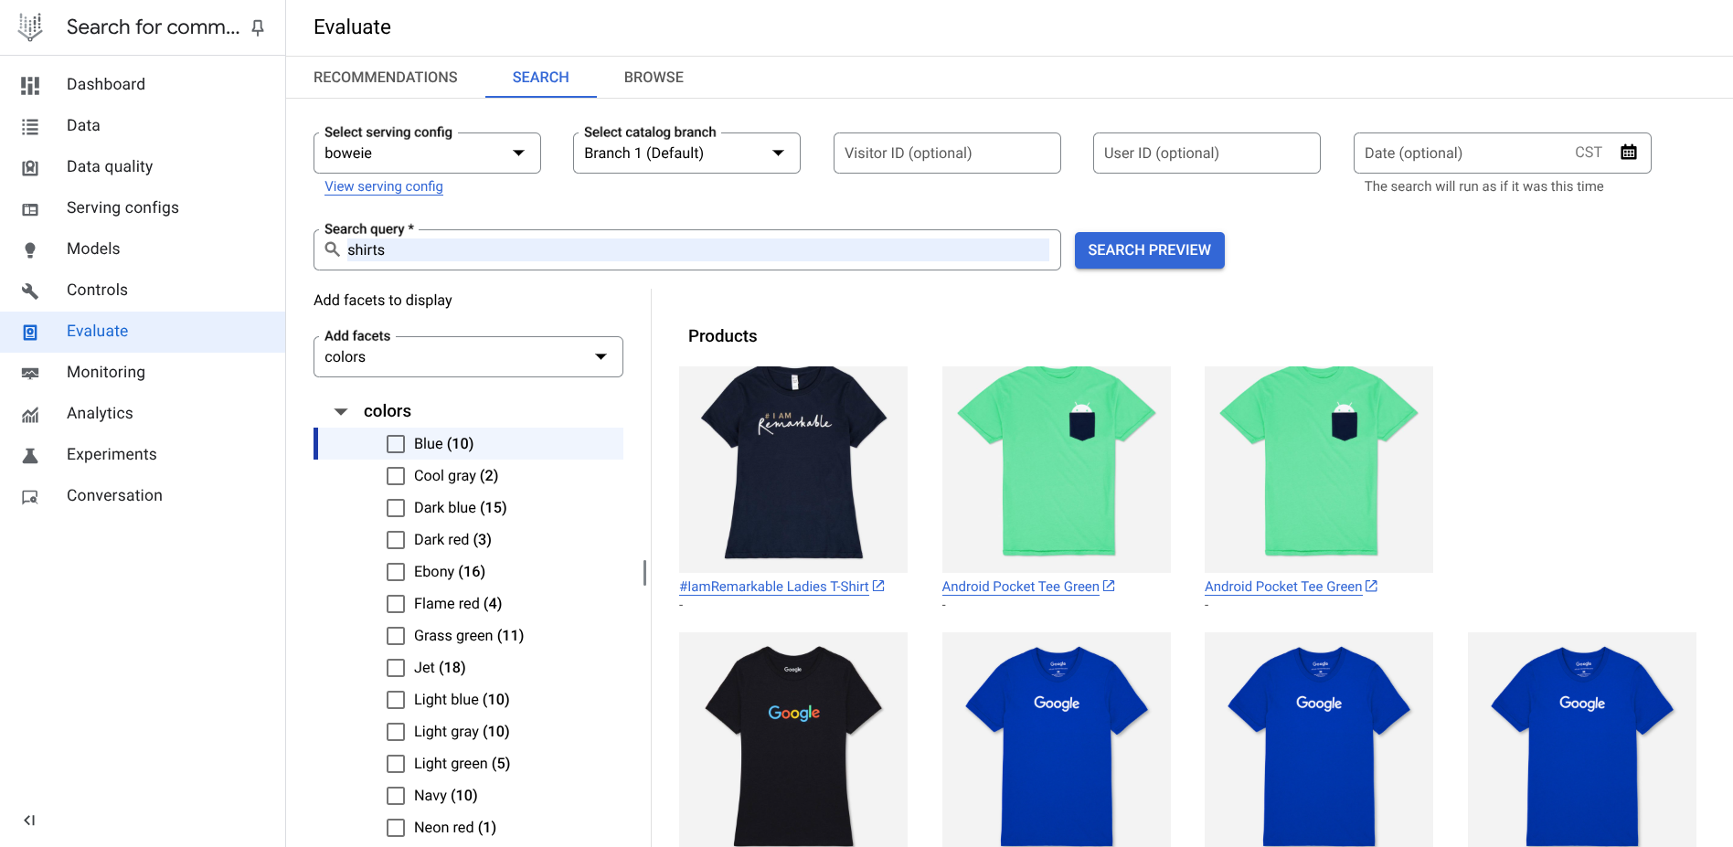Check the Jet color checkbox

[x=395, y=667]
